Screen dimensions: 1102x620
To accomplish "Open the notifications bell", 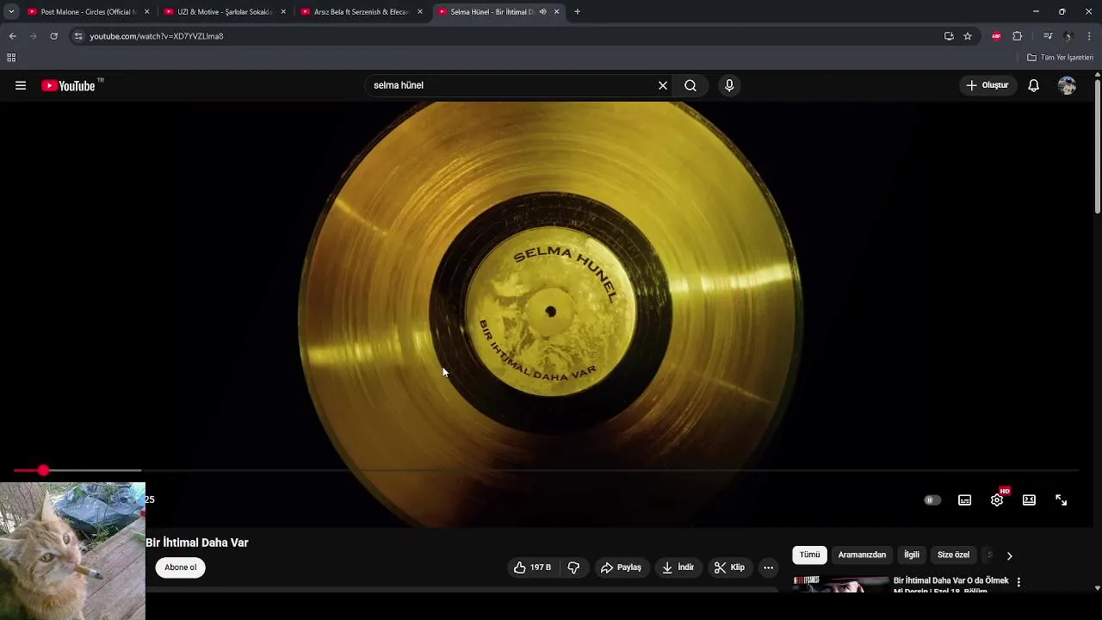I will 1034,85.
